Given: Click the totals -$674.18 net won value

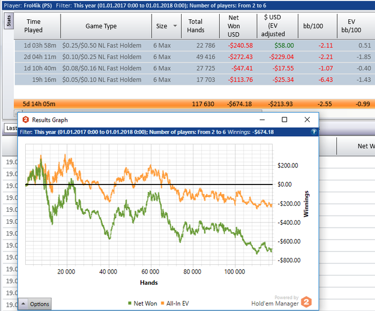Looking at the screenshot, I should pos(239,104).
